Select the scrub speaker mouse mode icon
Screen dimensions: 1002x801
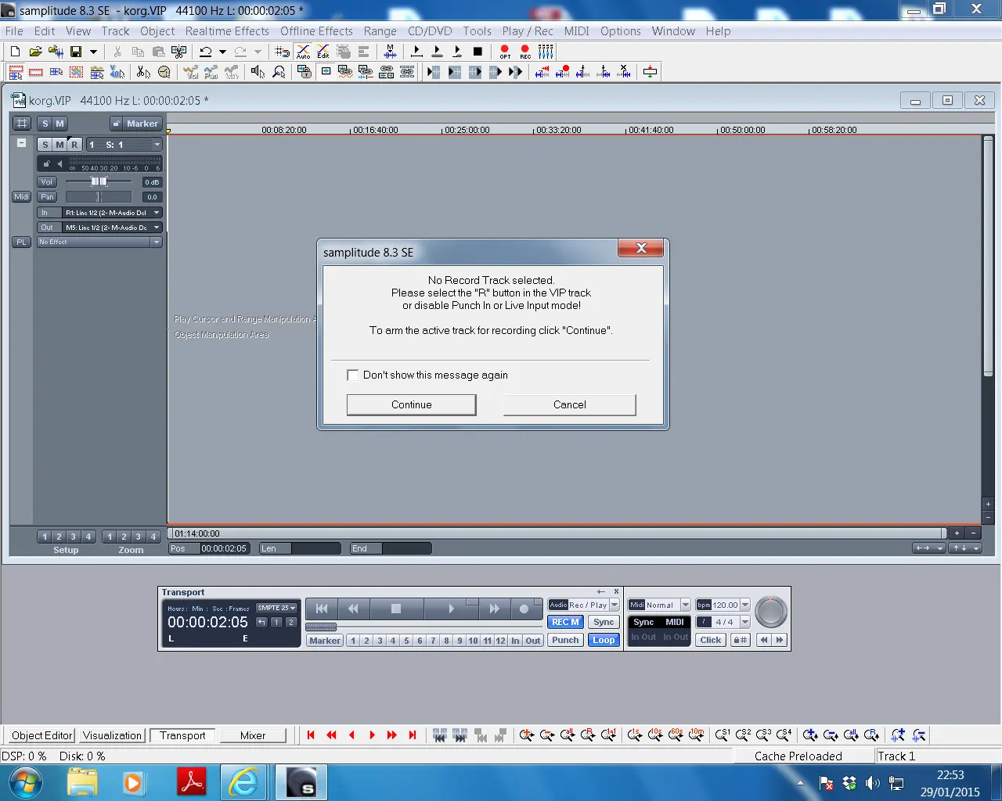click(x=258, y=72)
